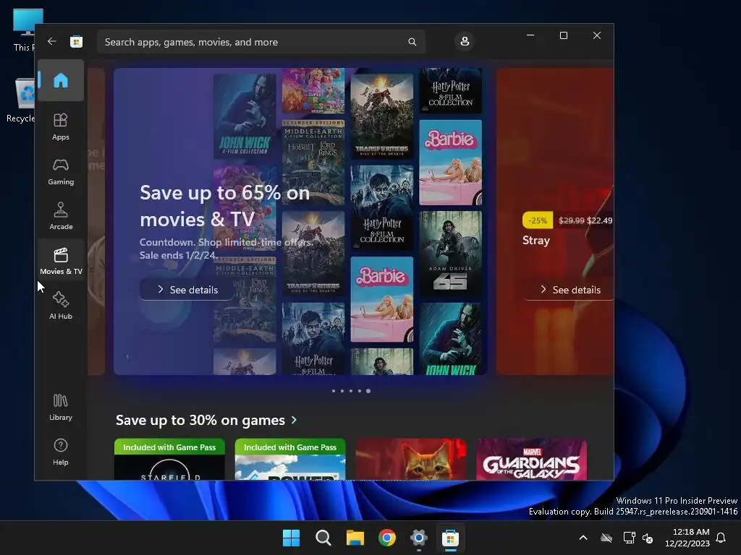The width and height of the screenshot is (741, 555).
Task: Open Settings gear in taskbar
Action: click(419, 538)
